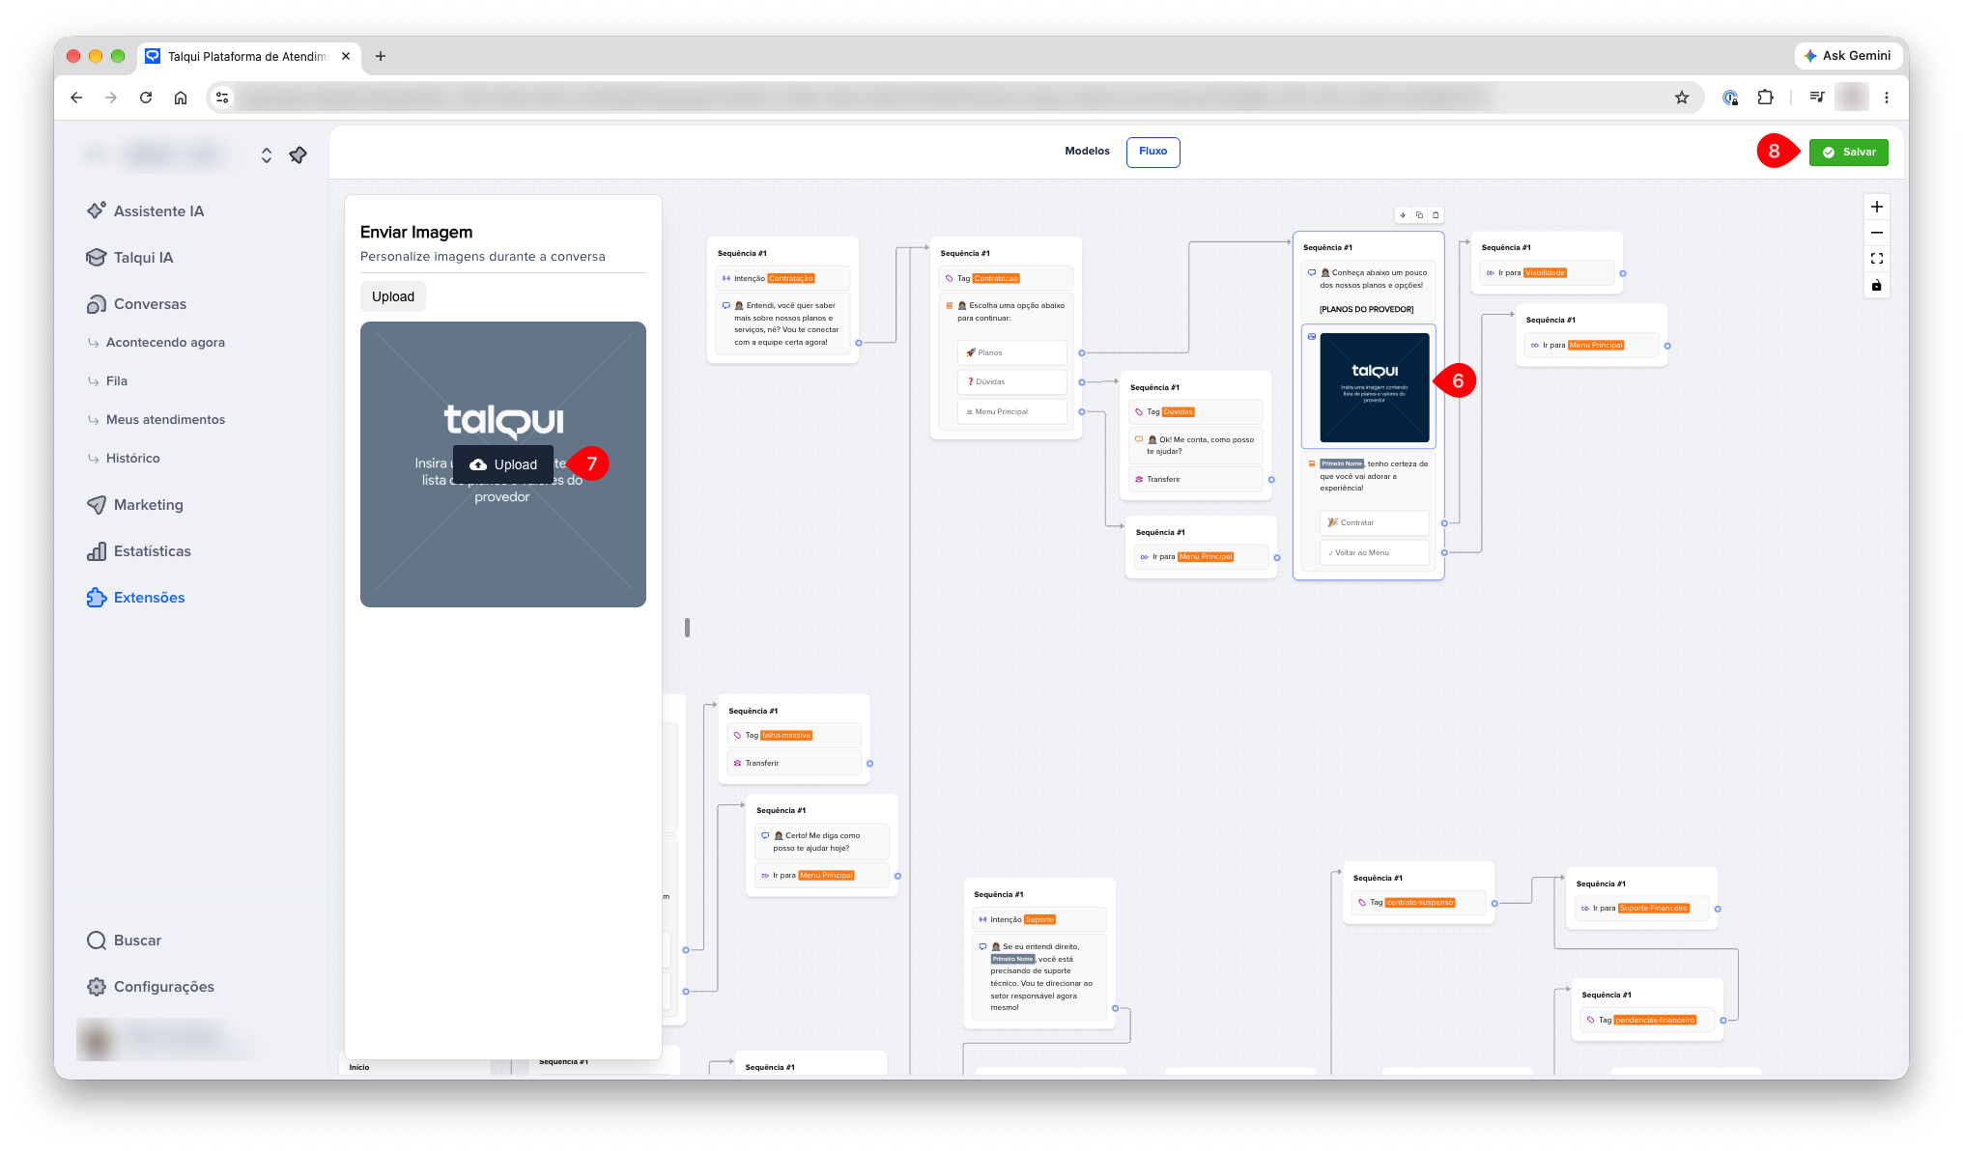This screenshot has height=1151, width=1963.
Task: Open the Extensões section
Action: [135, 597]
